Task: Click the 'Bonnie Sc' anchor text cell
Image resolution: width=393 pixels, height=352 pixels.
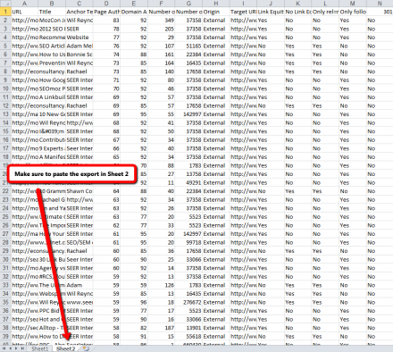Action: tap(79, 54)
